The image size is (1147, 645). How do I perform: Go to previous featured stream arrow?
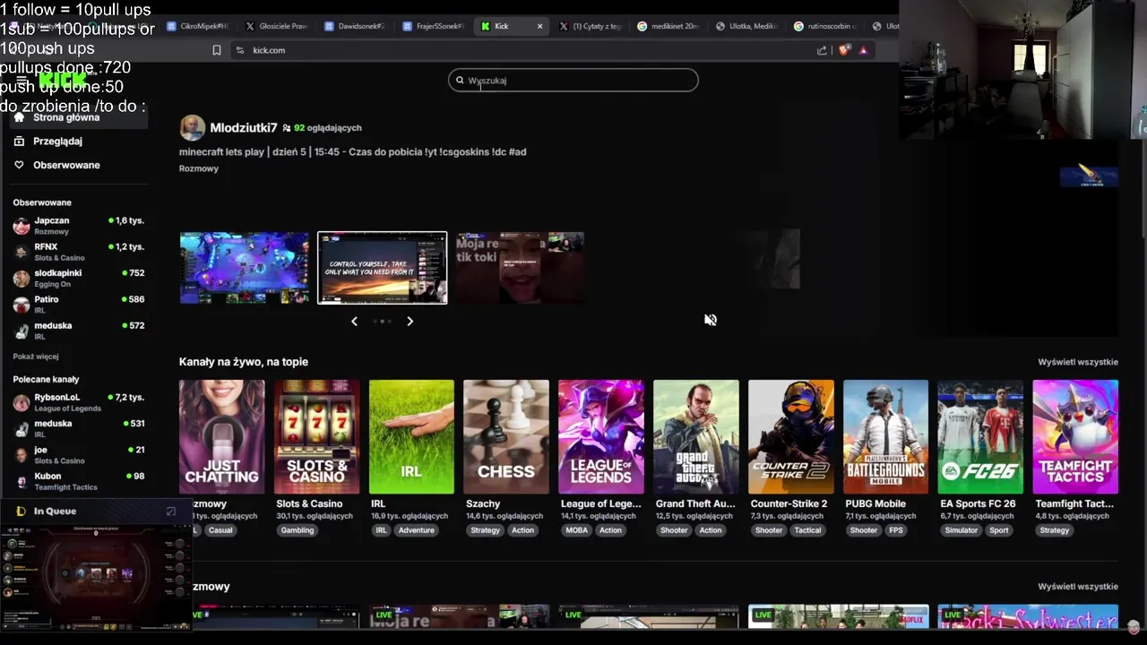pos(354,321)
